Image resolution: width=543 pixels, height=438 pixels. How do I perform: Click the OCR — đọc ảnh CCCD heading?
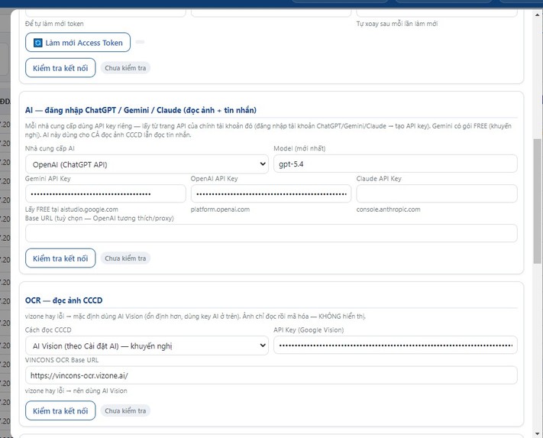click(x=63, y=300)
